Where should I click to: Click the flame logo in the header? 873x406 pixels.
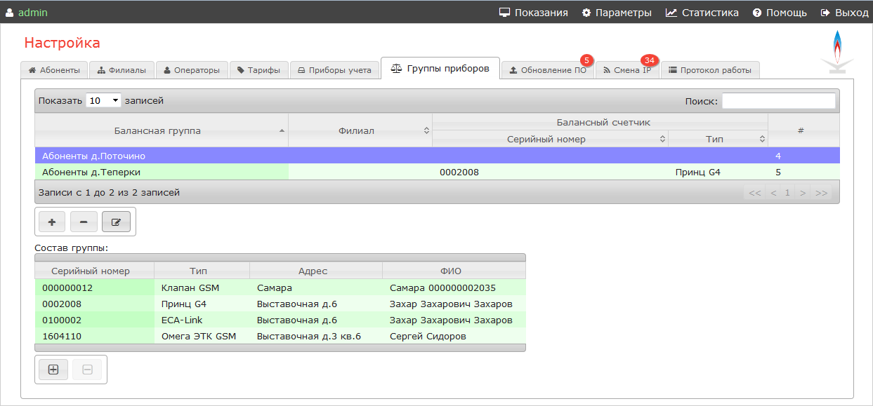pos(836,52)
